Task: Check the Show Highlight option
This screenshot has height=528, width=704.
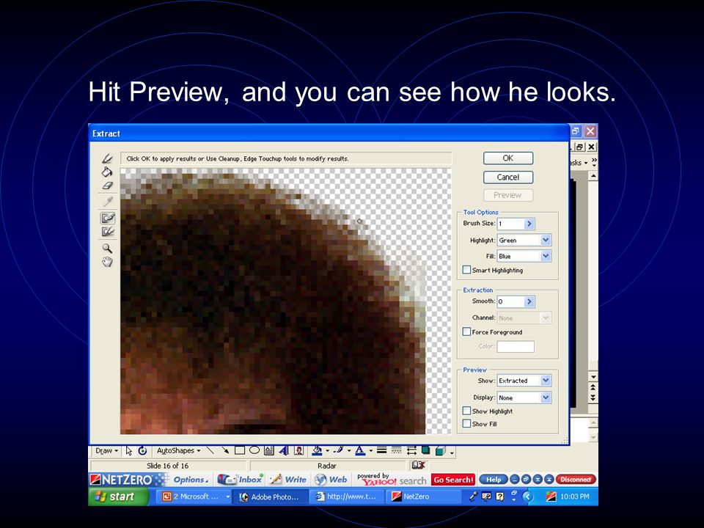Action: coord(466,411)
